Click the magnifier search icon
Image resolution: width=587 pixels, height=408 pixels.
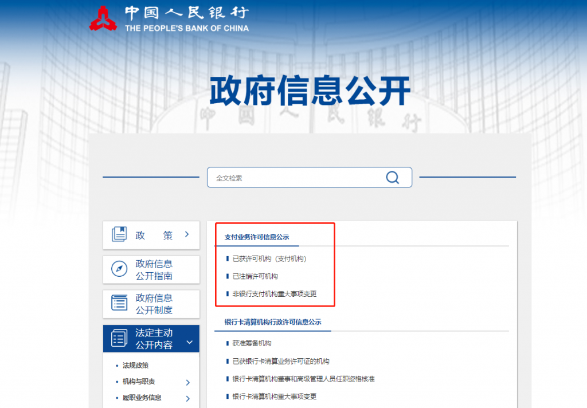click(x=392, y=178)
